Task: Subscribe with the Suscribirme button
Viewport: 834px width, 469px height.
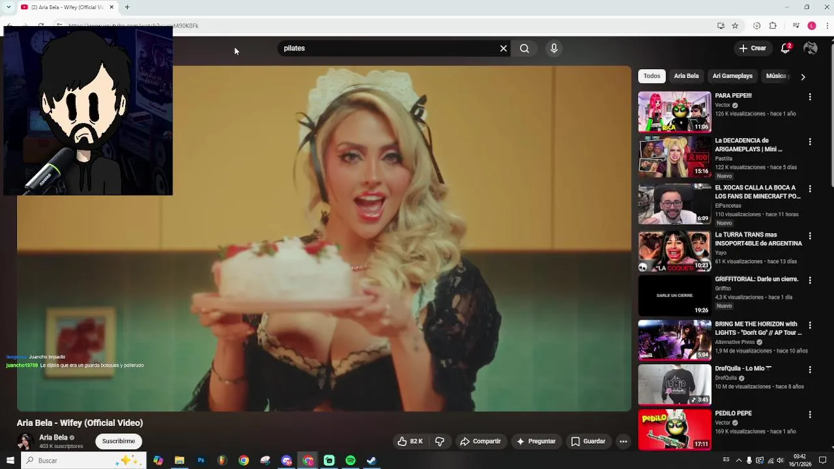Action: [119, 442]
